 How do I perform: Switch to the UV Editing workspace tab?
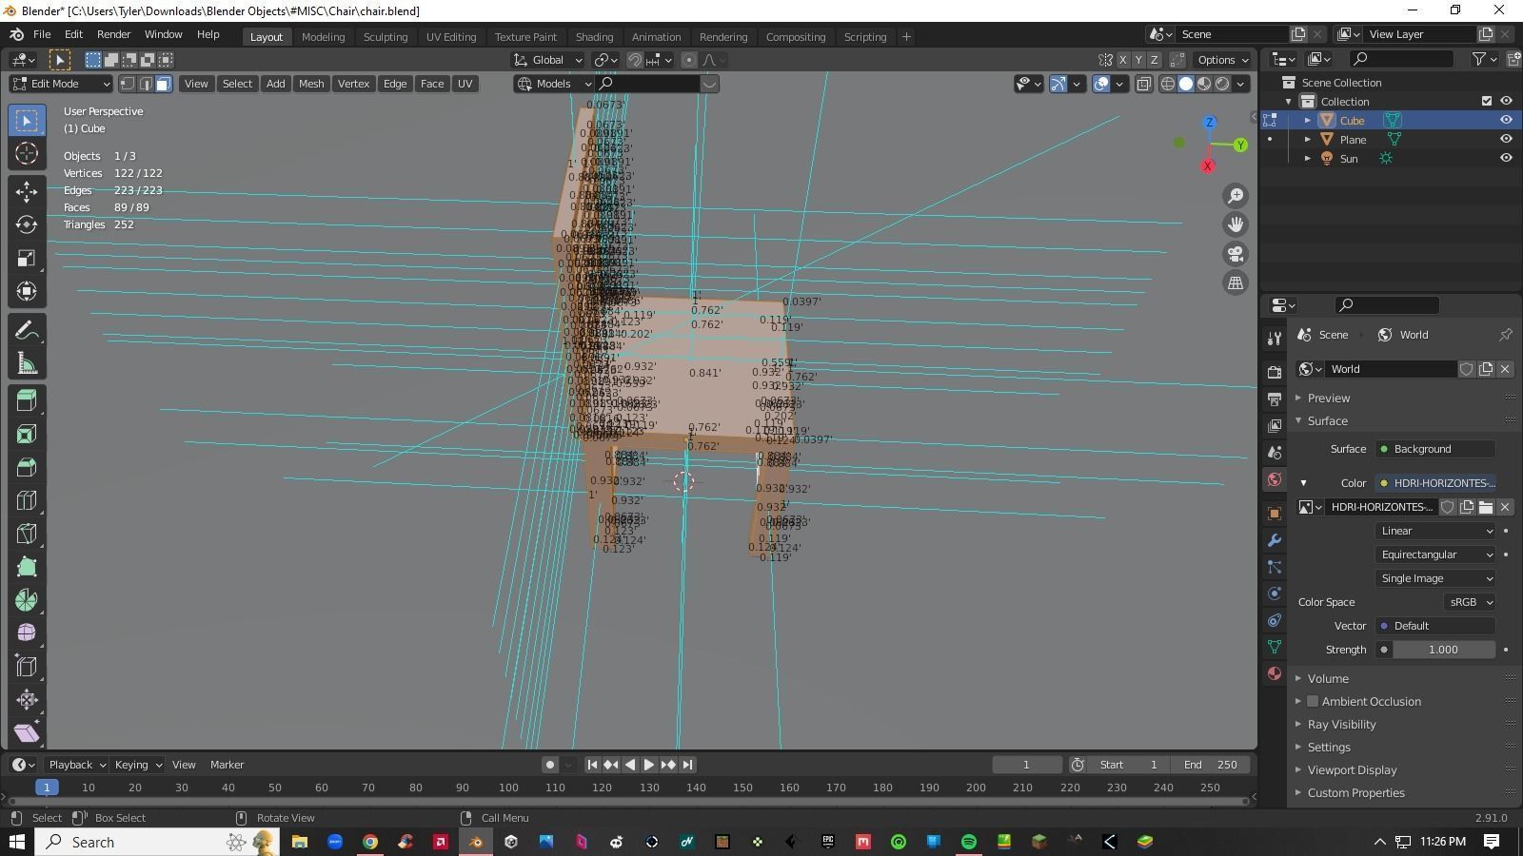(451, 37)
